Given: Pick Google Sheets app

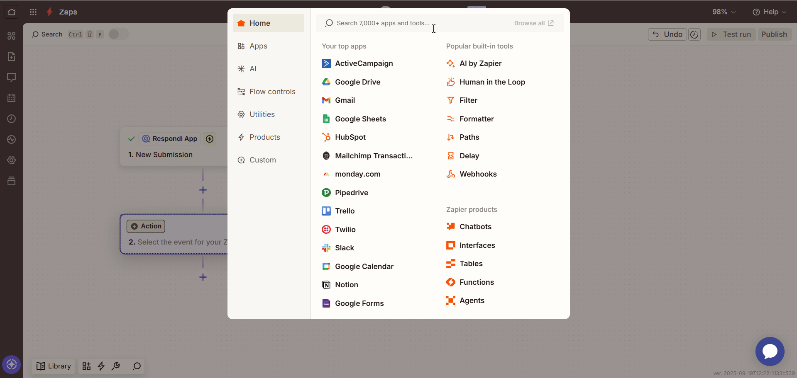Looking at the screenshot, I should pyautogui.click(x=354, y=119).
